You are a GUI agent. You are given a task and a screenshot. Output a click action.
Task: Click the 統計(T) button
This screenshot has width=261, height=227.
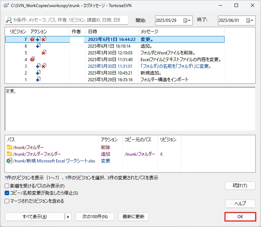240,186
